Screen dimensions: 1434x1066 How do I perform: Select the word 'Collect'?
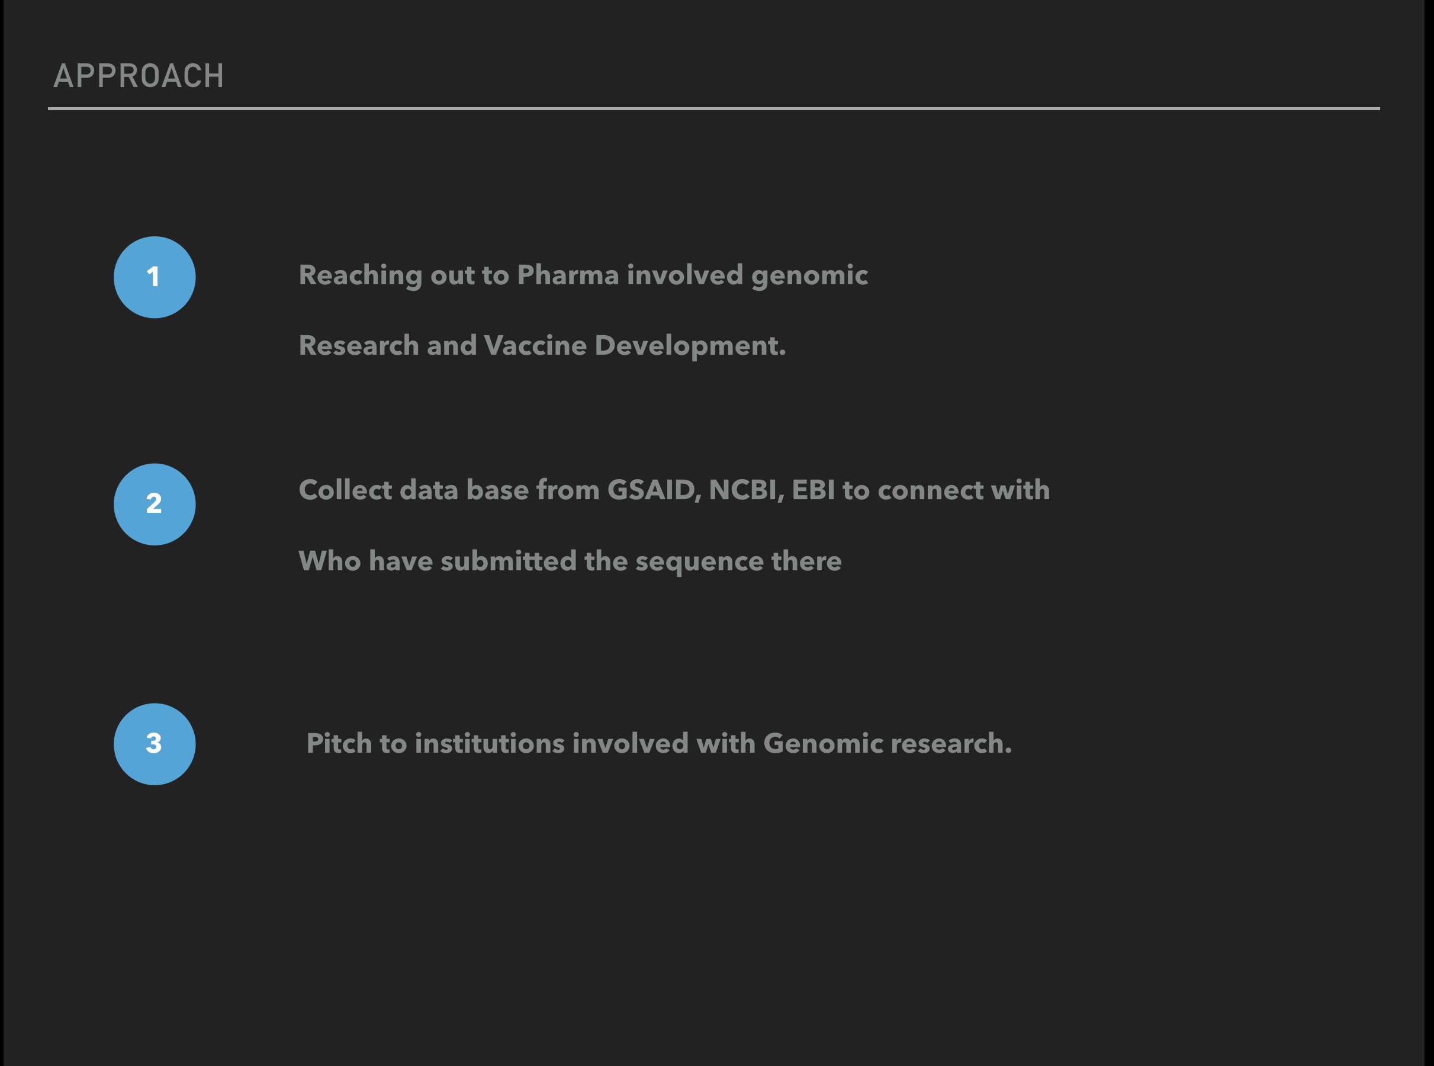point(345,490)
